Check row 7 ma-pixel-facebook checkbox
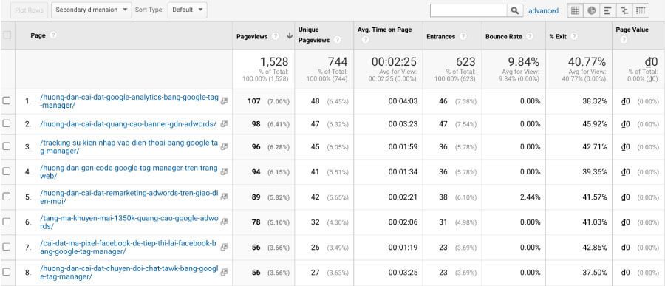This screenshot has height=286, width=665. 7,247
